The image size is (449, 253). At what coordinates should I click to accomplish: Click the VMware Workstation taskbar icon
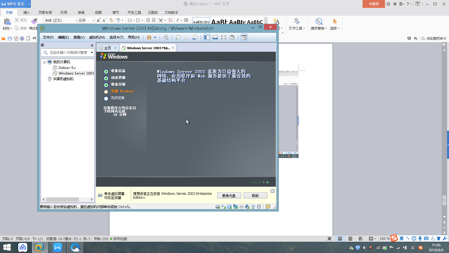[x=39, y=247]
